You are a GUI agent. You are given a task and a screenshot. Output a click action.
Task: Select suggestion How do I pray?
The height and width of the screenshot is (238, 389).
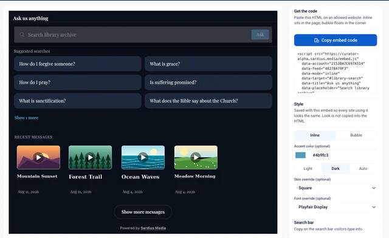point(78,83)
